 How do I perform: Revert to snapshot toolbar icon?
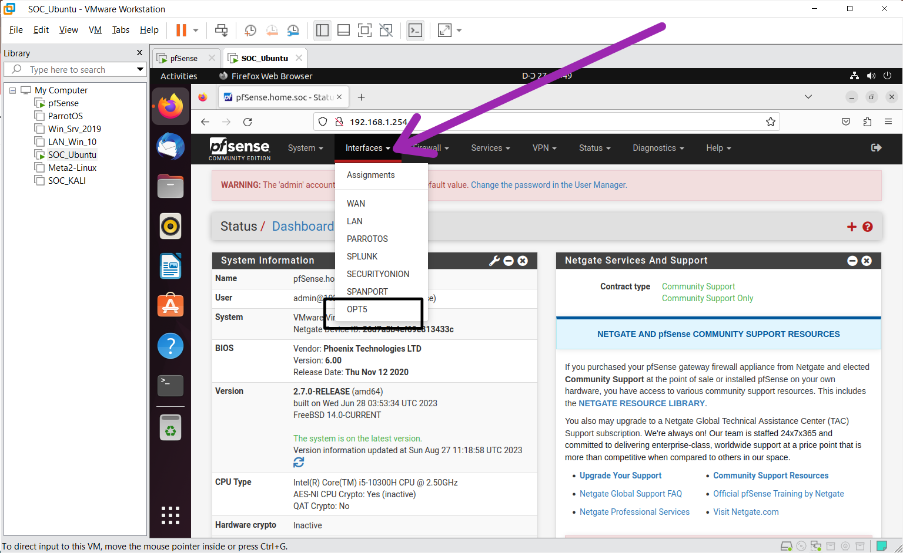click(x=272, y=30)
